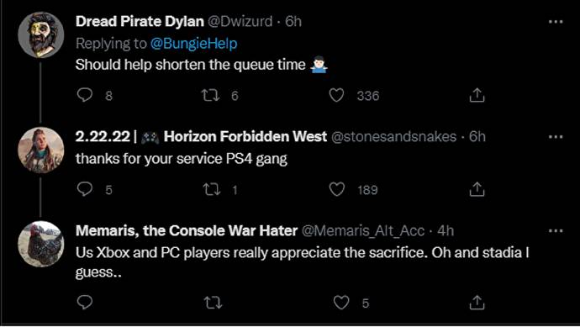Retweet the PS4 gang tweet
Screen dimensions: 580x327
pos(212,190)
